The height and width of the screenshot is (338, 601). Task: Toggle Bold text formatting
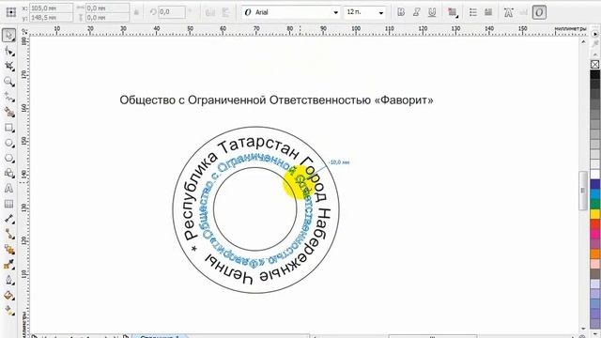point(401,12)
